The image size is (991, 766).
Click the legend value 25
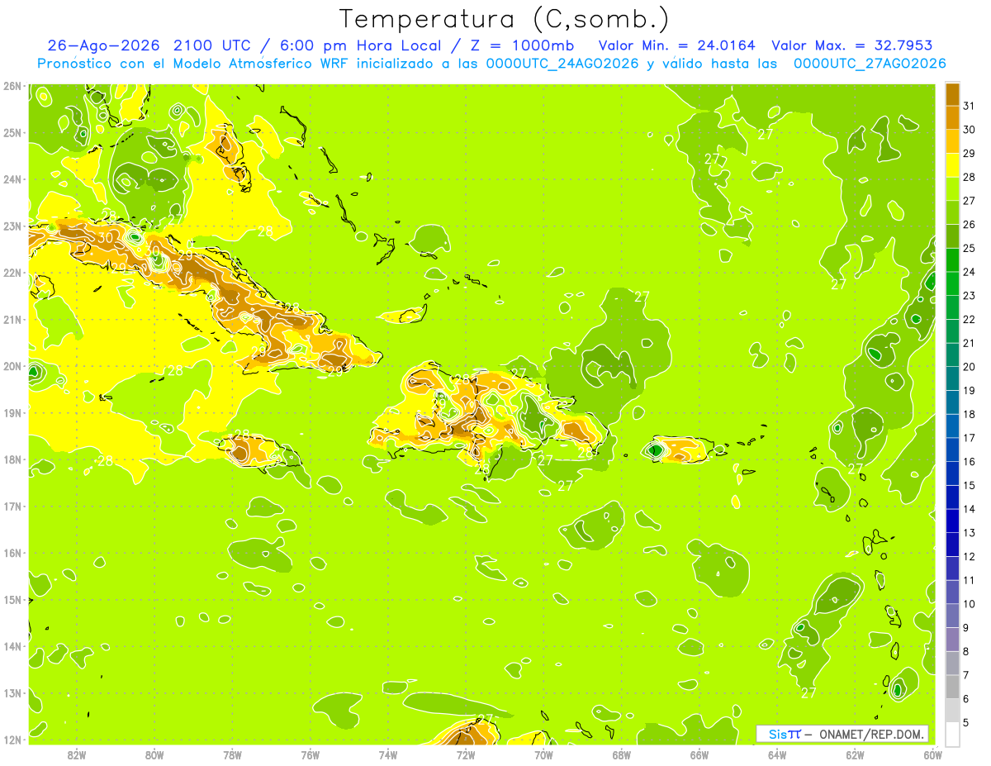(x=970, y=249)
